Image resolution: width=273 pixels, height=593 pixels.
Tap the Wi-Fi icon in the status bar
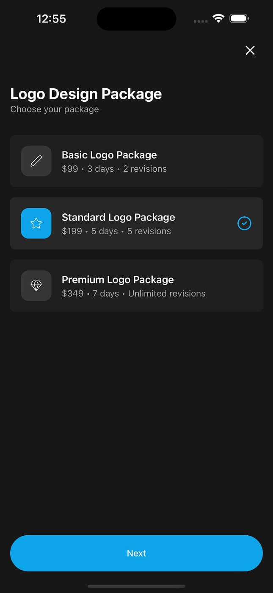218,18
